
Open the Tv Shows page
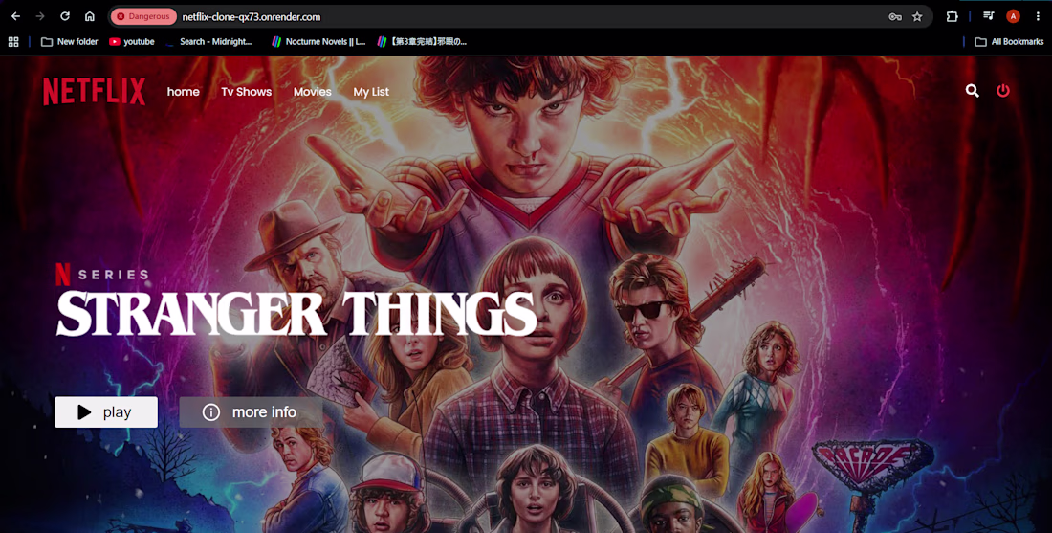[246, 92]
